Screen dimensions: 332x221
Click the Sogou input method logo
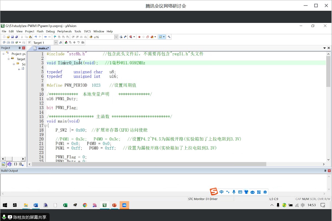[x=214, y=191]
